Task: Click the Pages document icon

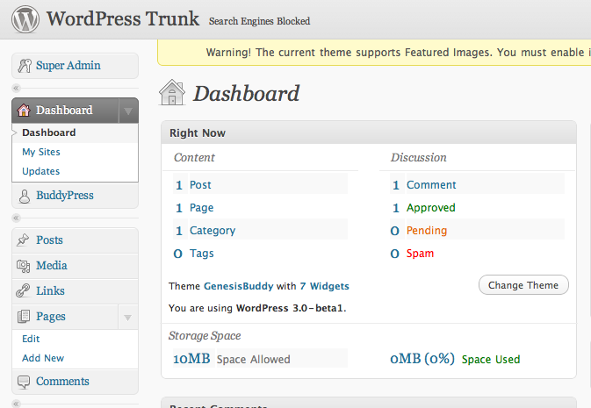Action: 24,317
